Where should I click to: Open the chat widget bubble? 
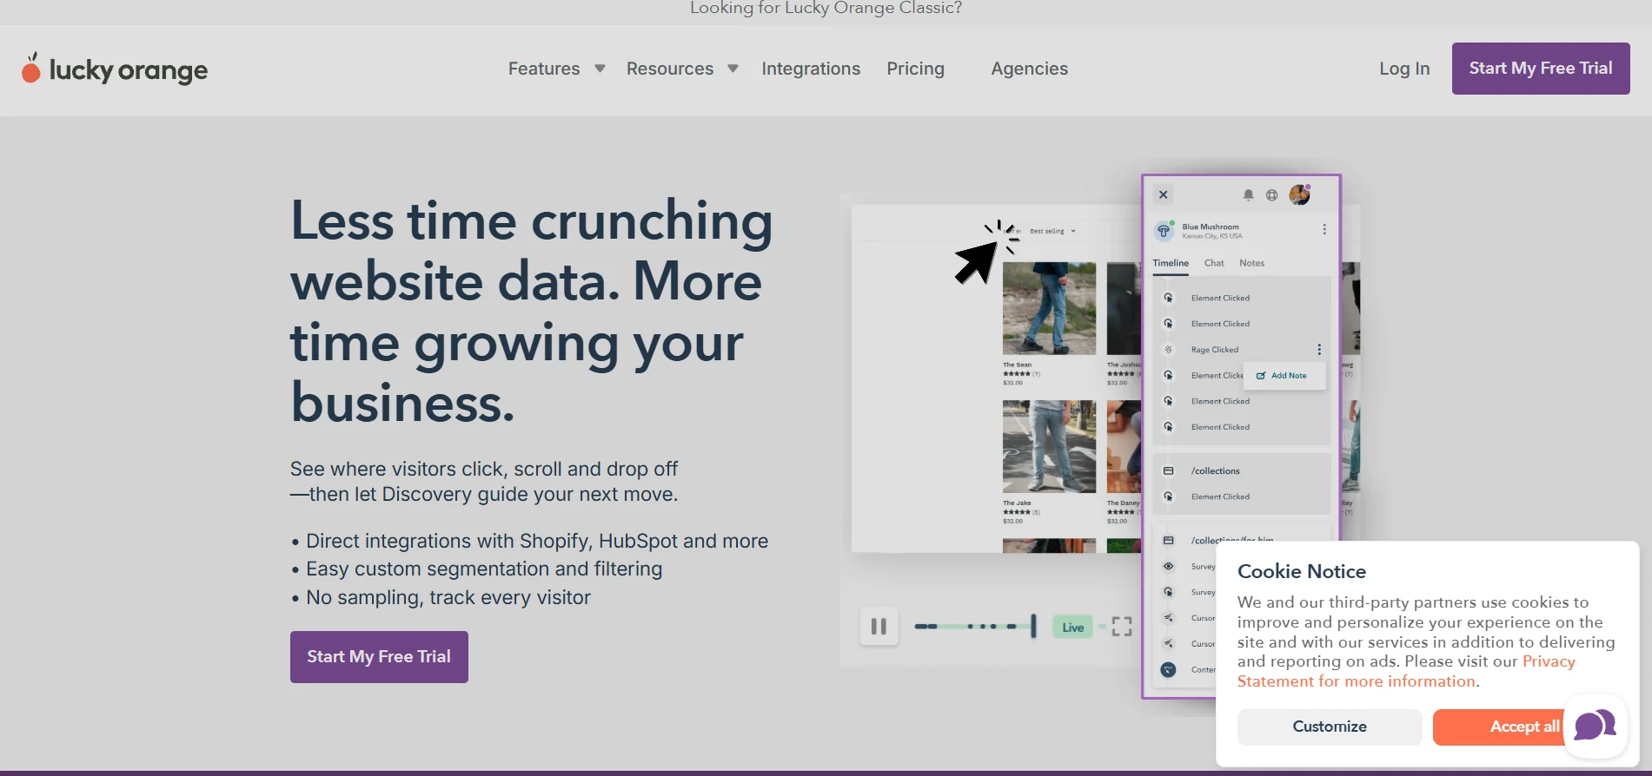tap(1595, 726)
